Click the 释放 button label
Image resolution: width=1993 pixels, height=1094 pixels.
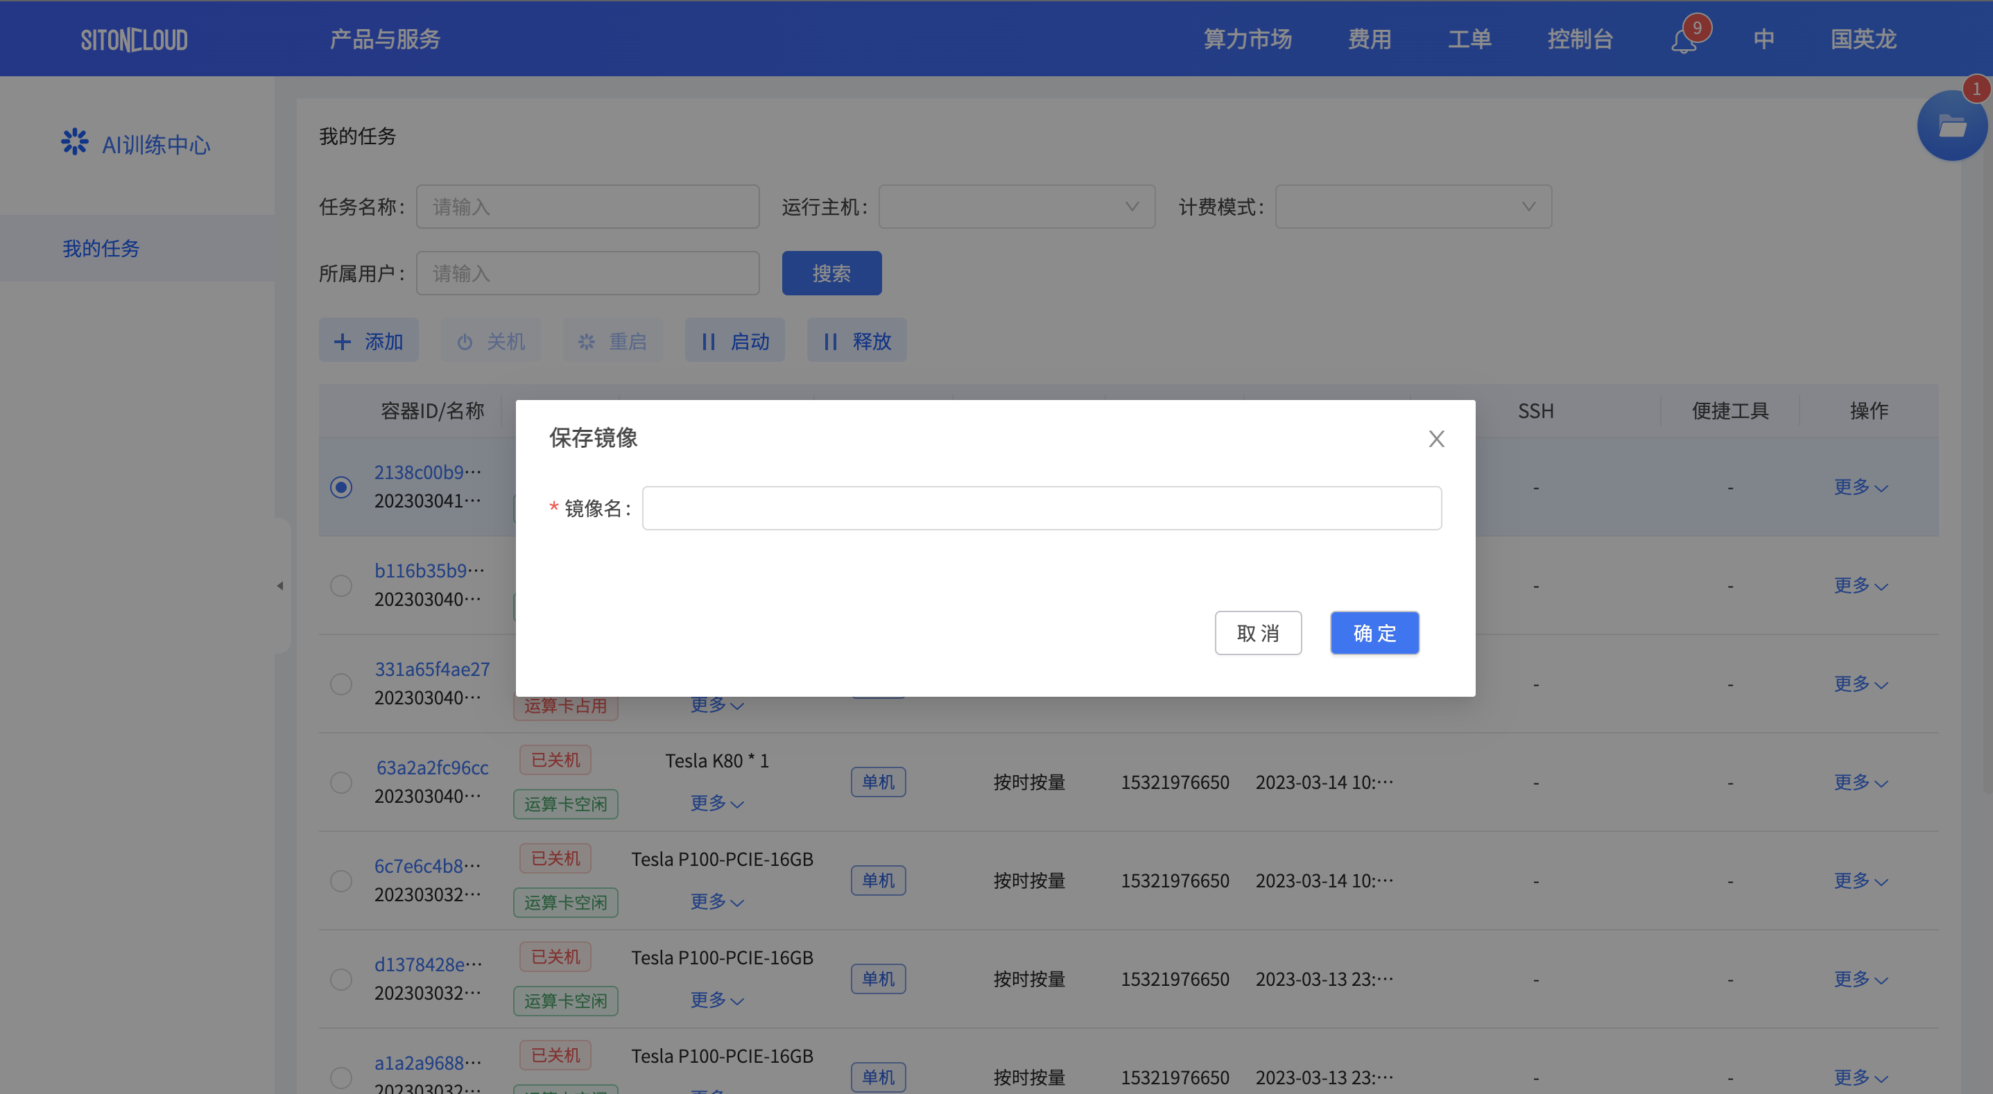pos(872,341)
